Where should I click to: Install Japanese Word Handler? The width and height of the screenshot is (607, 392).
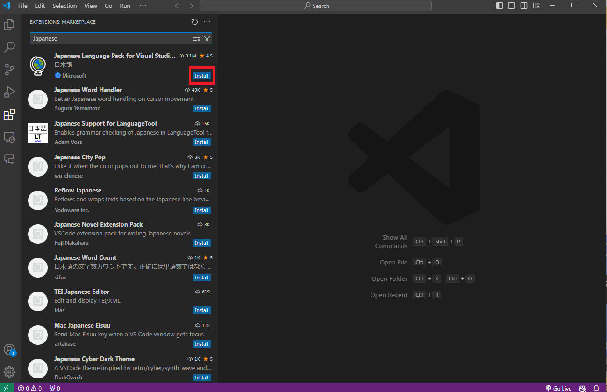(x=201, y=108)
